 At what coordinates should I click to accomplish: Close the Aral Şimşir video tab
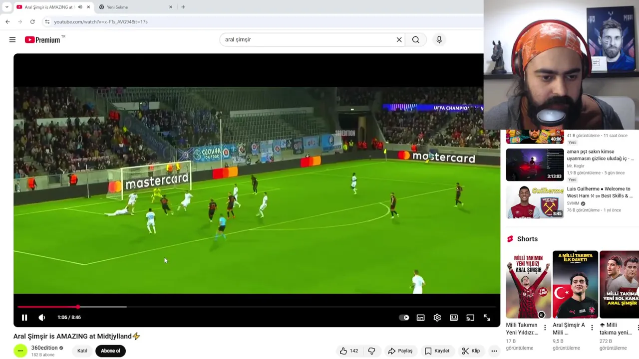click(x=88, y=7)
